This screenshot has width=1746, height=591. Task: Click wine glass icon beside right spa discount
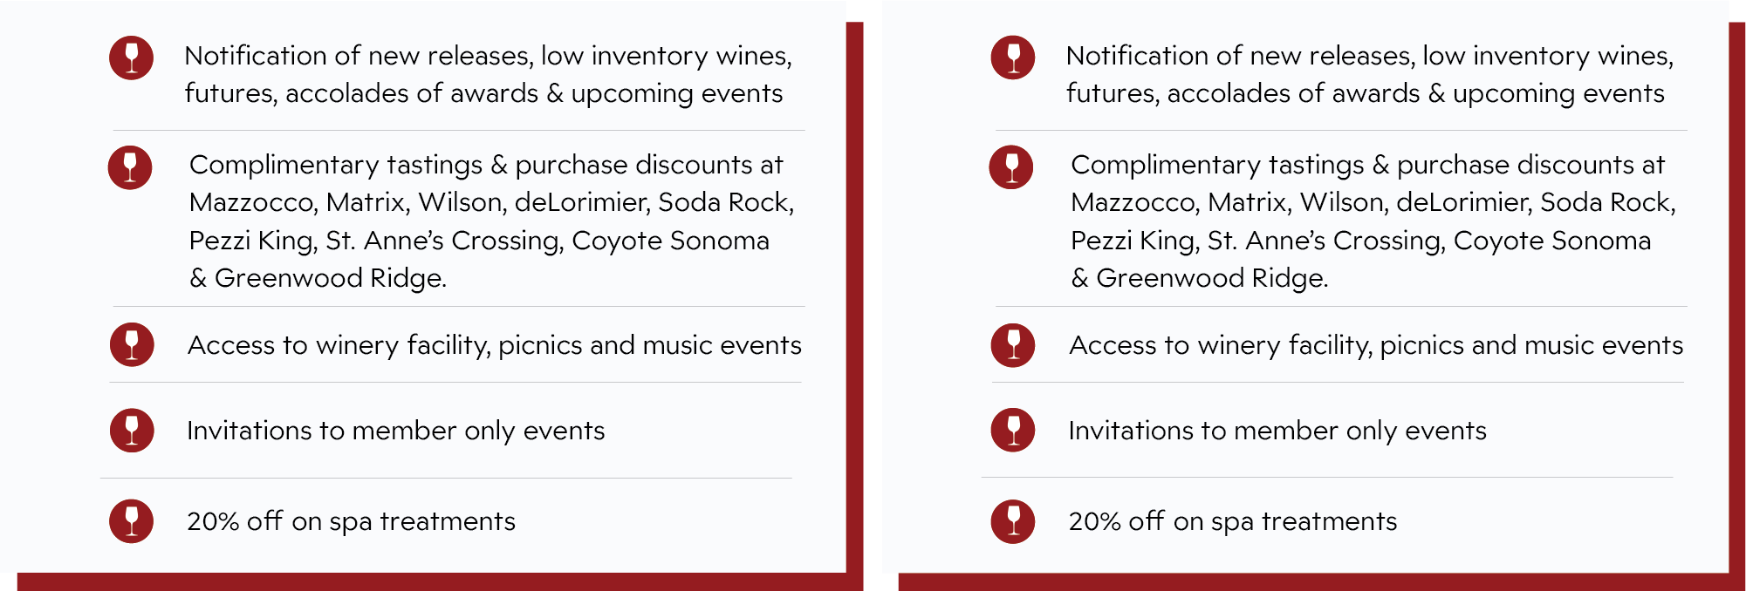[1013, 521]
